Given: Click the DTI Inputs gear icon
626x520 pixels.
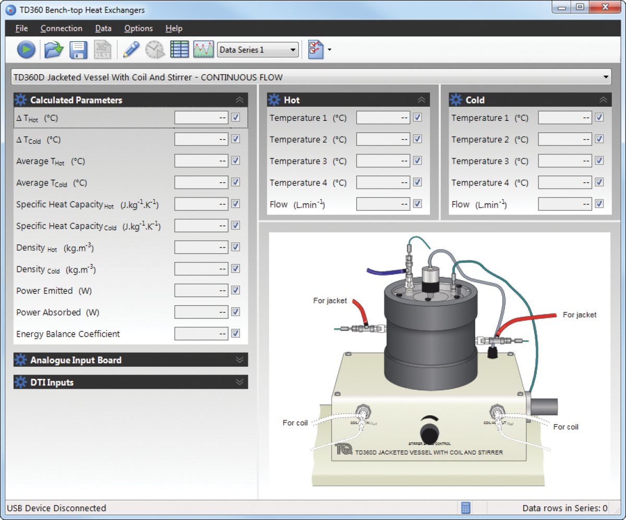Looking at the screenshot, I should (x=21, y=382).
